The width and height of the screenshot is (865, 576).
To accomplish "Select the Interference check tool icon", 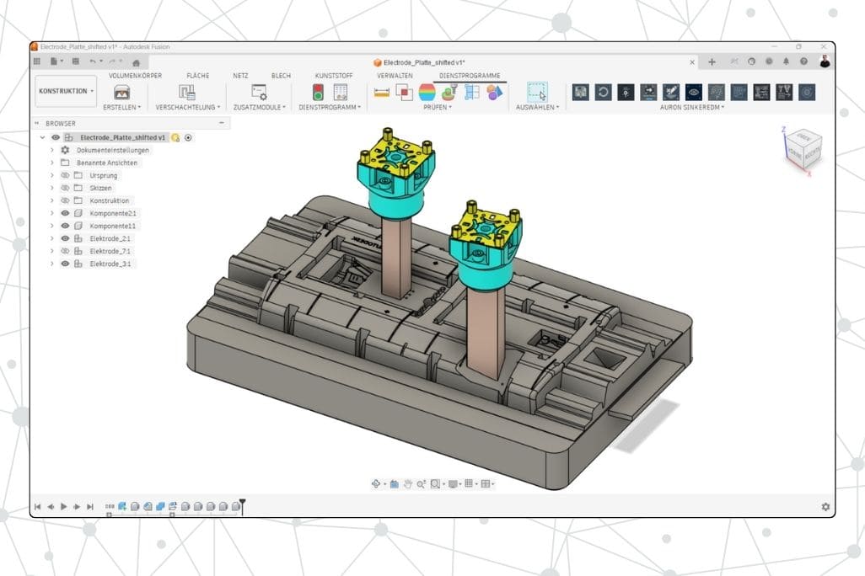I will tap(405, 92).
